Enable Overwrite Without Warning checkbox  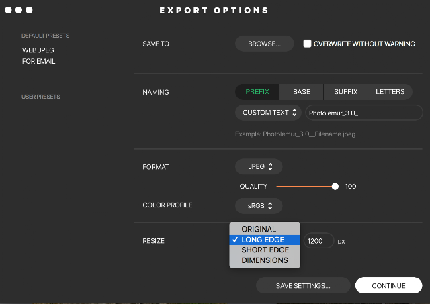[x=308, y=44]
